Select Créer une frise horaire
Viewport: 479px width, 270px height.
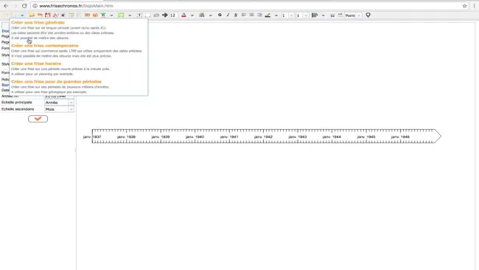point(36,63)
